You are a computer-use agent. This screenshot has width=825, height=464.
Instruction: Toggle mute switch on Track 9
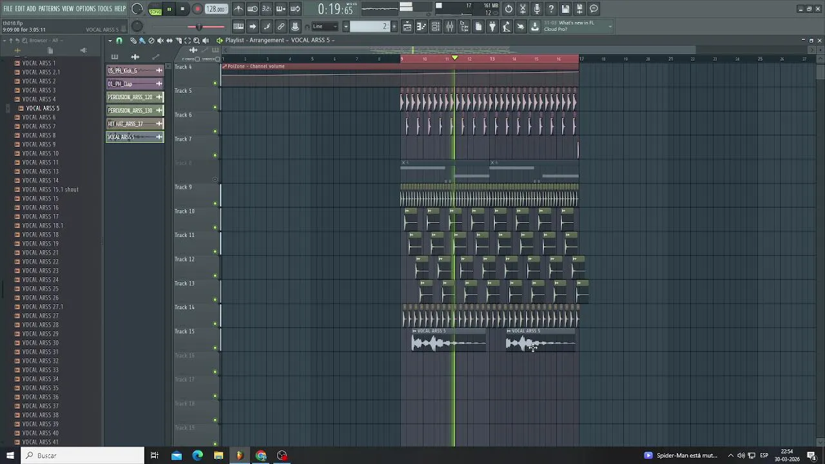[215, 204]
